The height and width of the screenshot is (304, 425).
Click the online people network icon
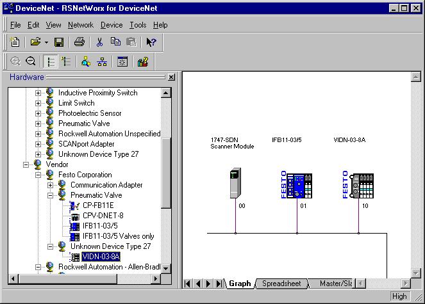[86, 61]
